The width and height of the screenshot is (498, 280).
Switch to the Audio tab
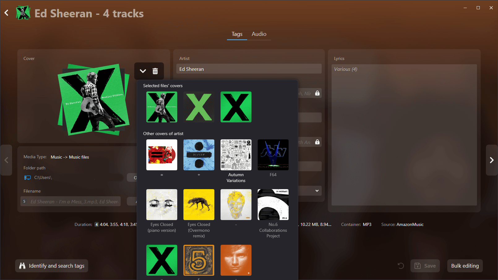[259, 34]
